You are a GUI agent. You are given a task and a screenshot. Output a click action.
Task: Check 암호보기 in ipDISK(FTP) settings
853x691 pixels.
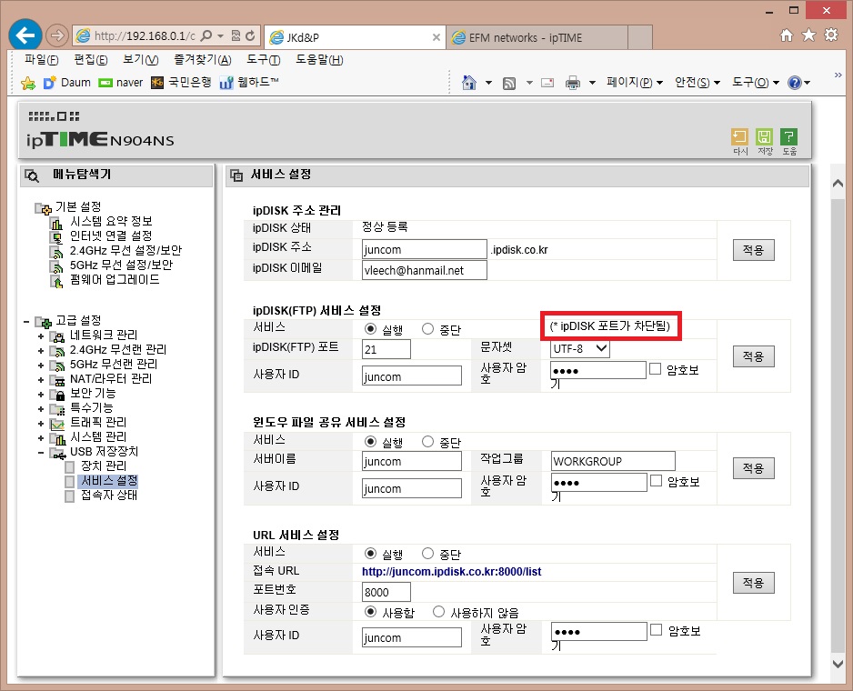tap(656, 369)
